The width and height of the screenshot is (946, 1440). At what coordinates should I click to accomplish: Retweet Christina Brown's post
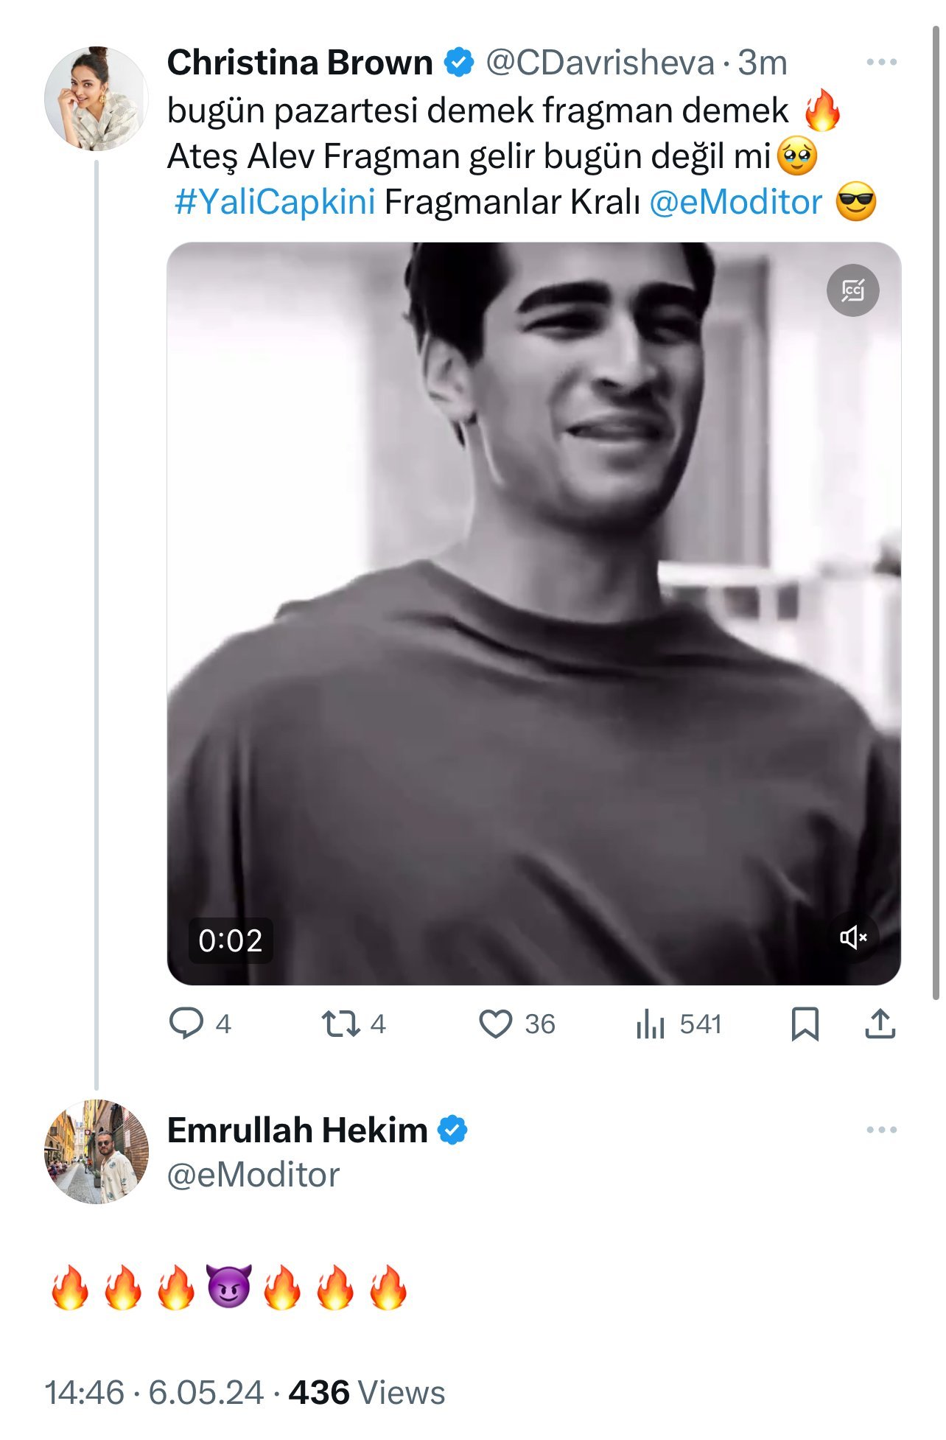click(x=341, y=1024)
